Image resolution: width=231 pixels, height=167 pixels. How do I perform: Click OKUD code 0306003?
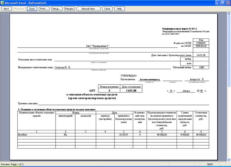click(201, 43)
